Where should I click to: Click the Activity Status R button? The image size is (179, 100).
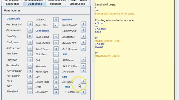(x=30, y=71)
